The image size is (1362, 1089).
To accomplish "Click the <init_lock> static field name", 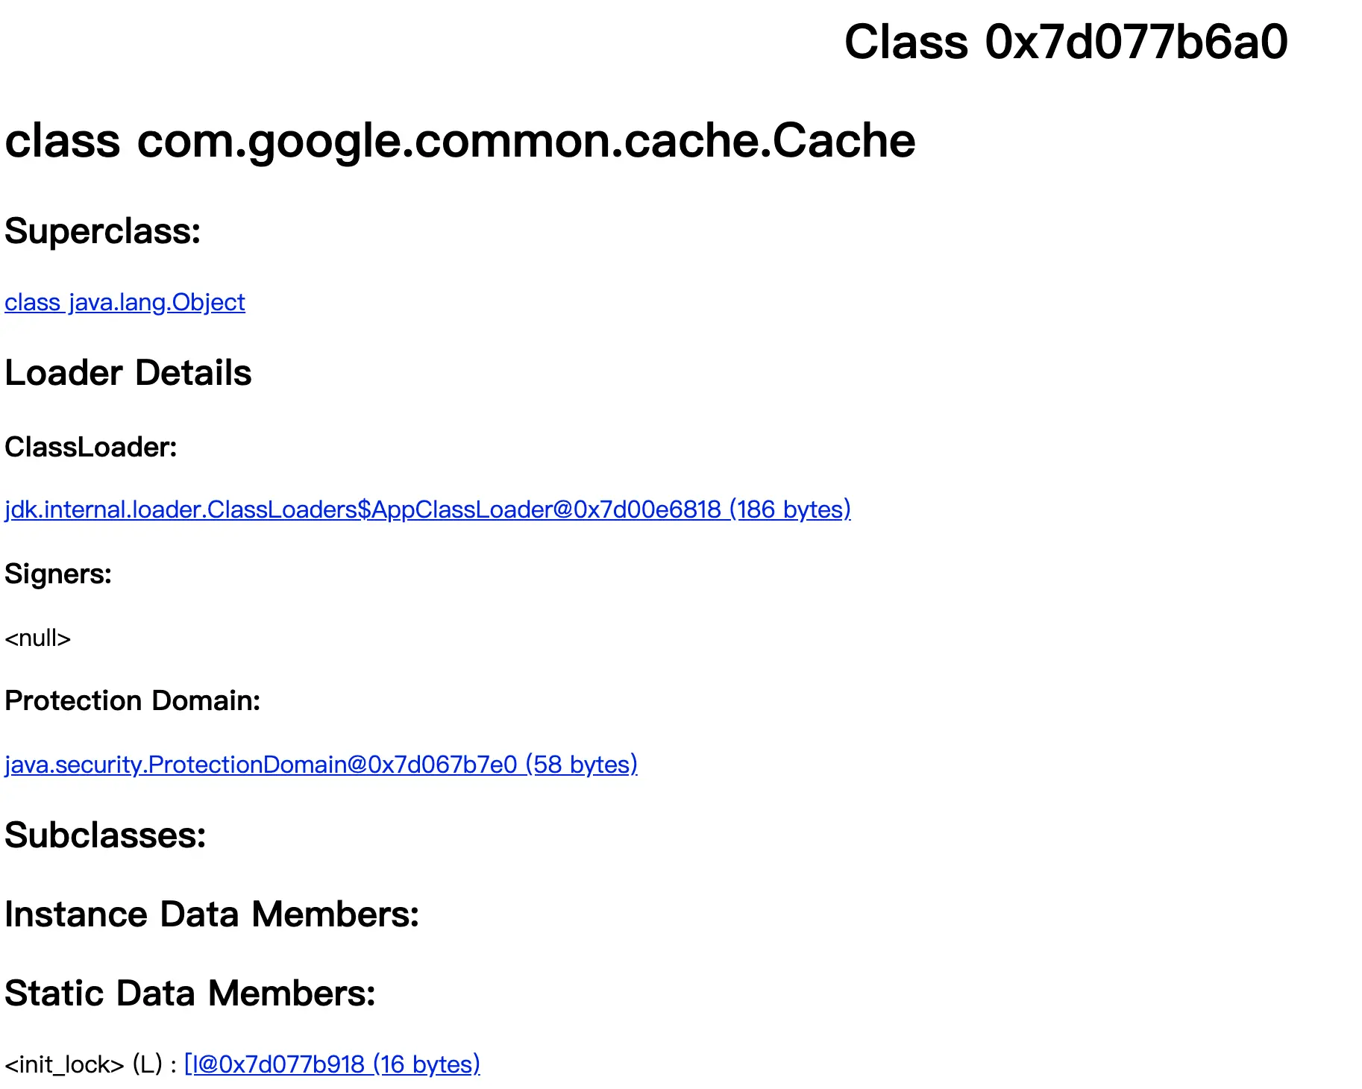I will [64, 1064].
